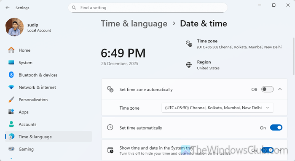This screenshot has height=161, width=295.
Task: Click the System monitor icon
Action: click(11, 63)
